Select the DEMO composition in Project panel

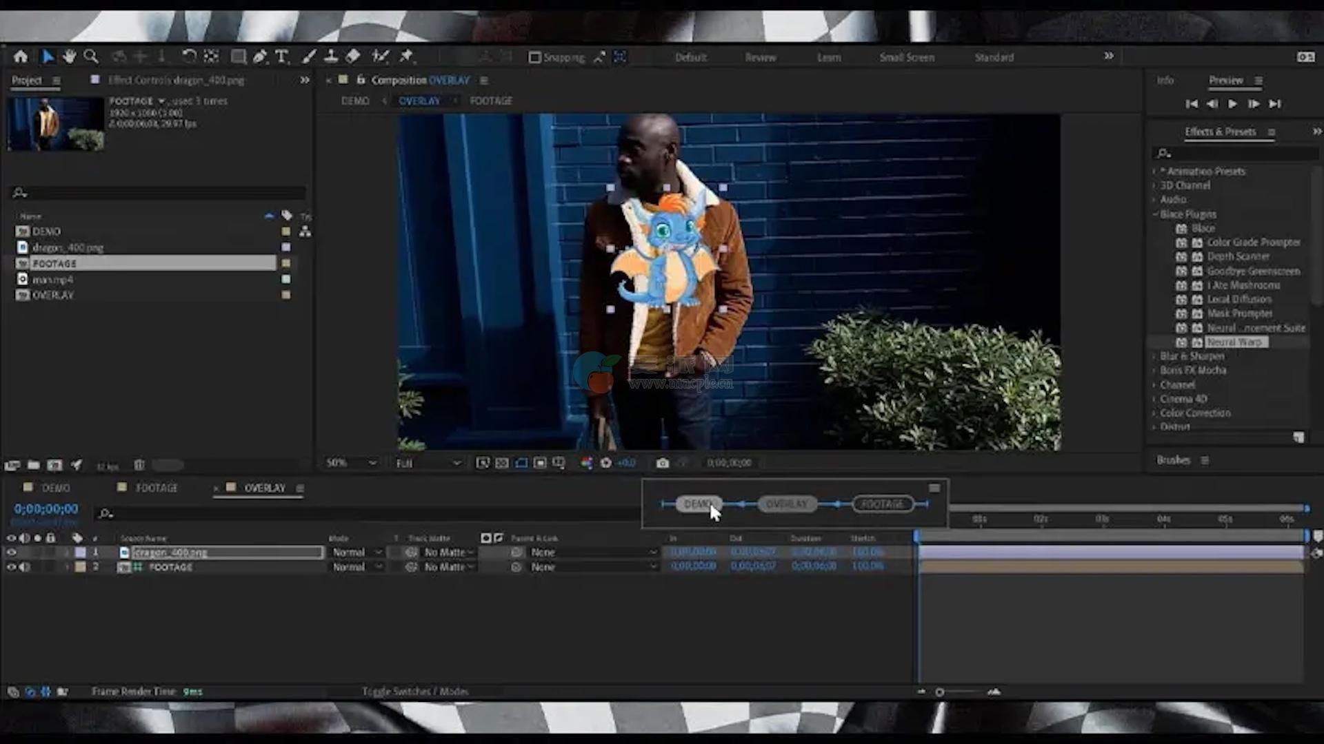tap(46, 231)
